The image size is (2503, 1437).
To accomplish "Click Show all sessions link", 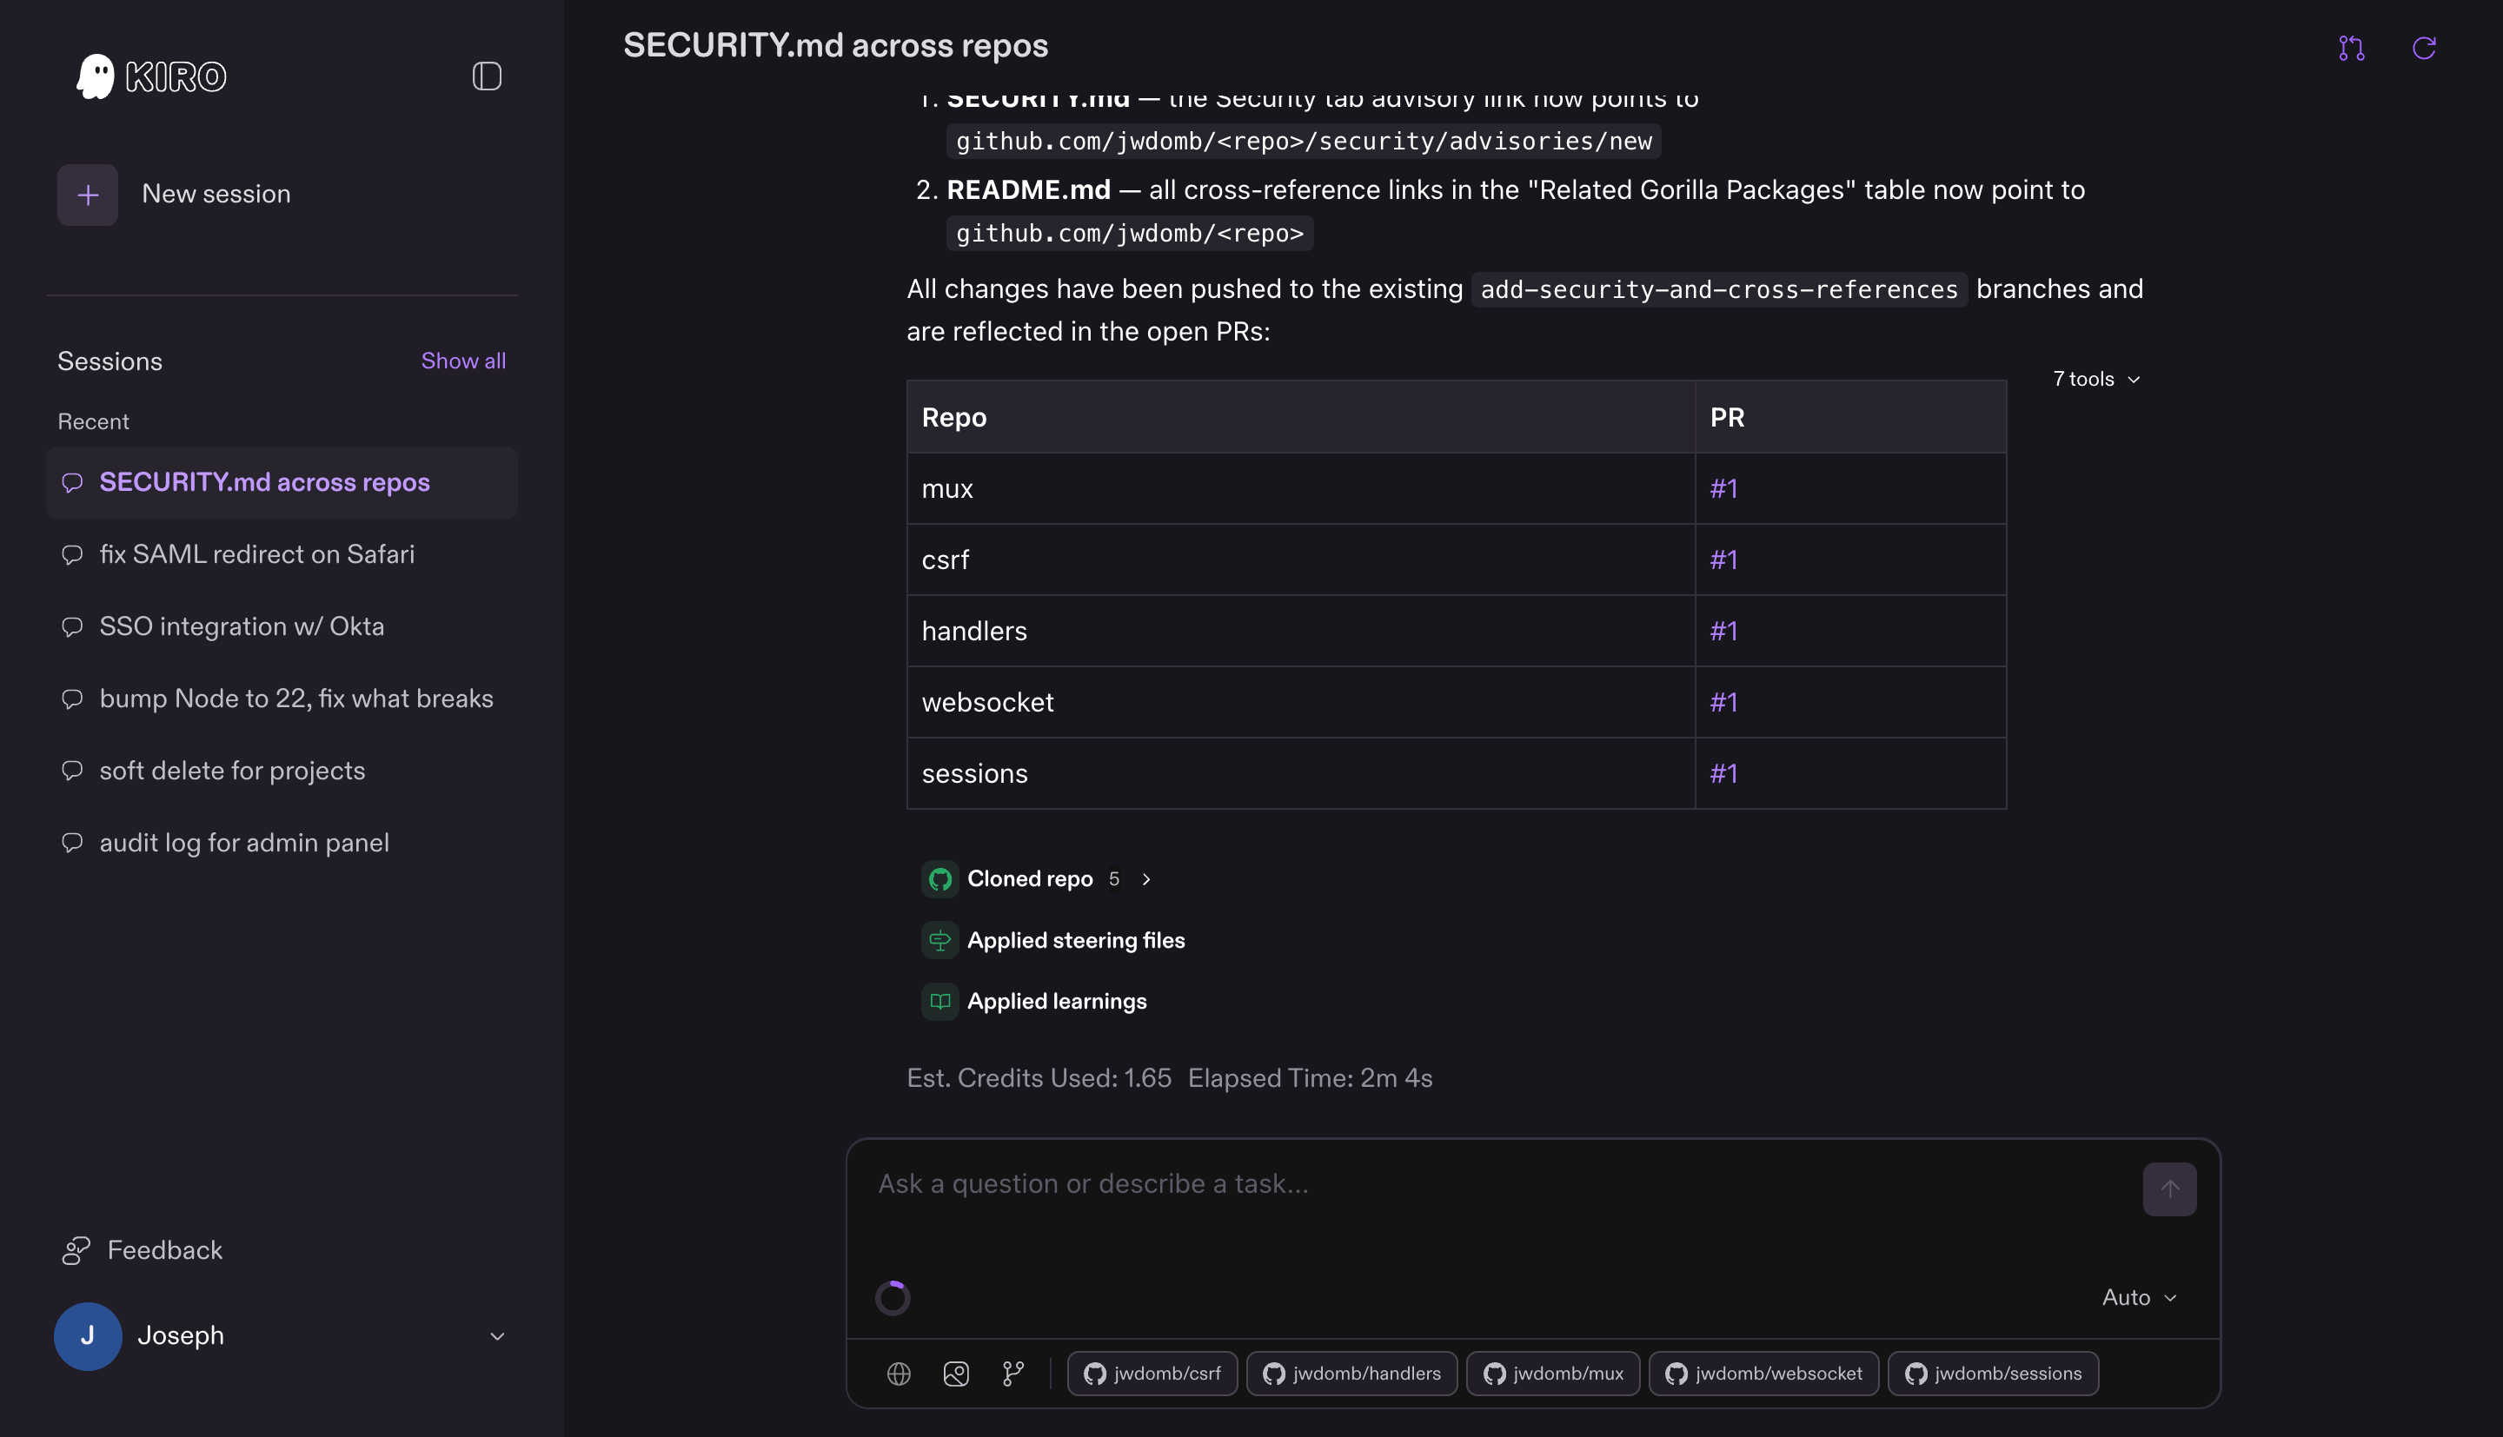I will point(463,361).
